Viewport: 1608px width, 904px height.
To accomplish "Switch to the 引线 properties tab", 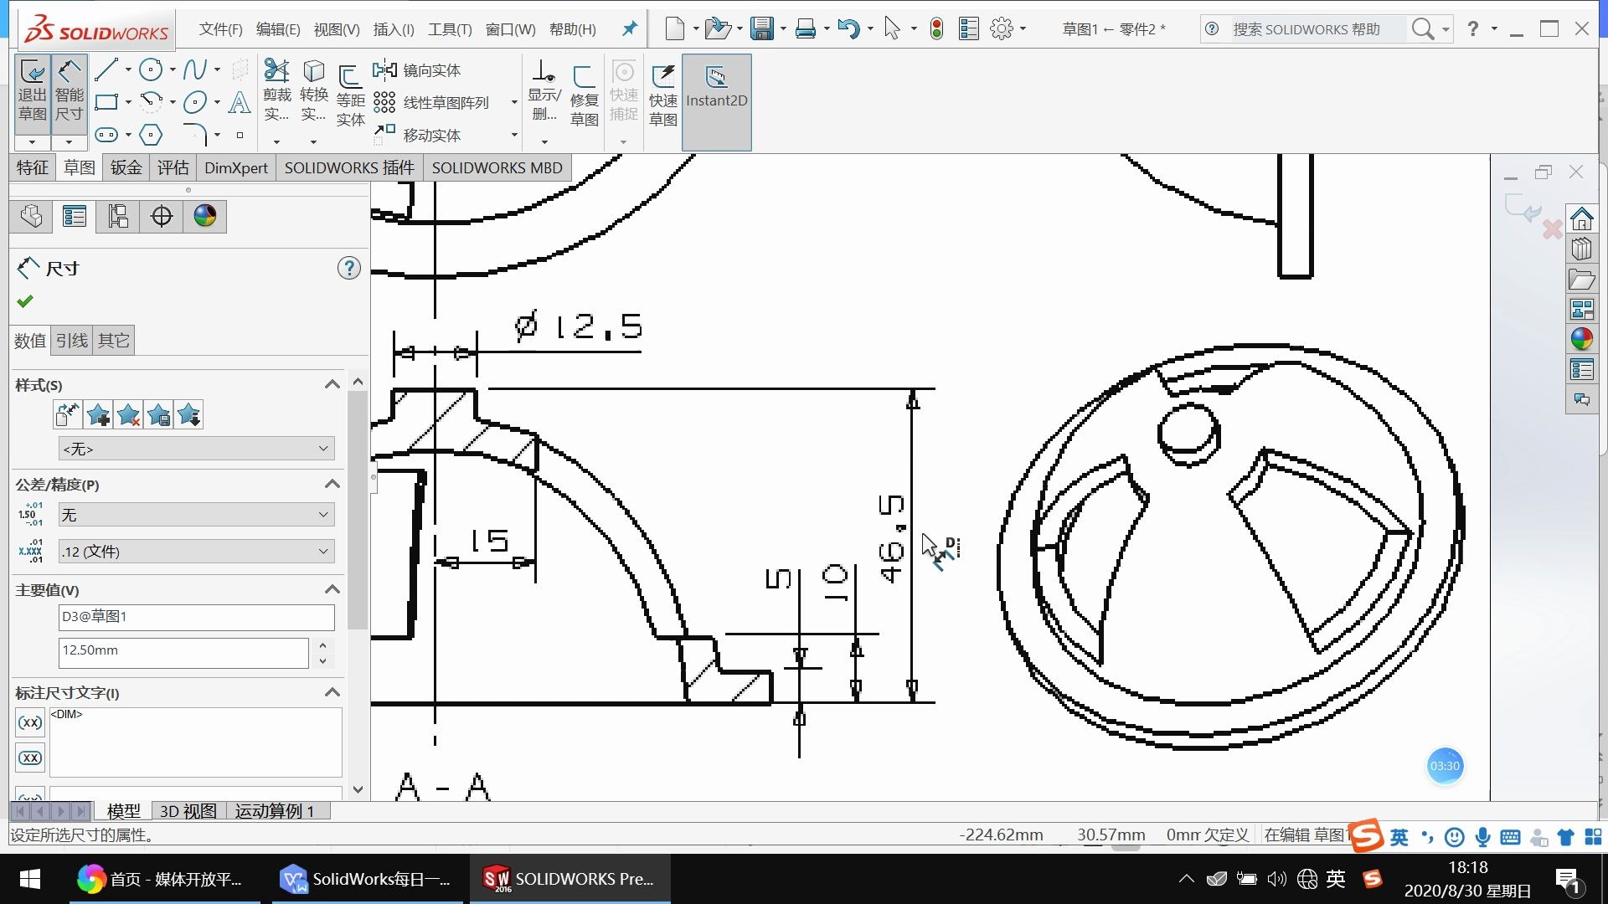I will pyautogui.click(x=71, y=341).
